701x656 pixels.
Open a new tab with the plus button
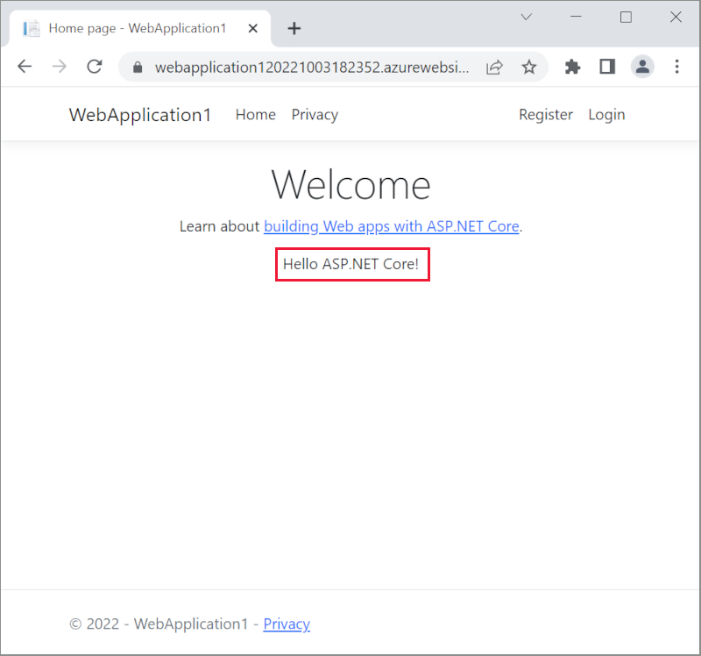[294, 28]
